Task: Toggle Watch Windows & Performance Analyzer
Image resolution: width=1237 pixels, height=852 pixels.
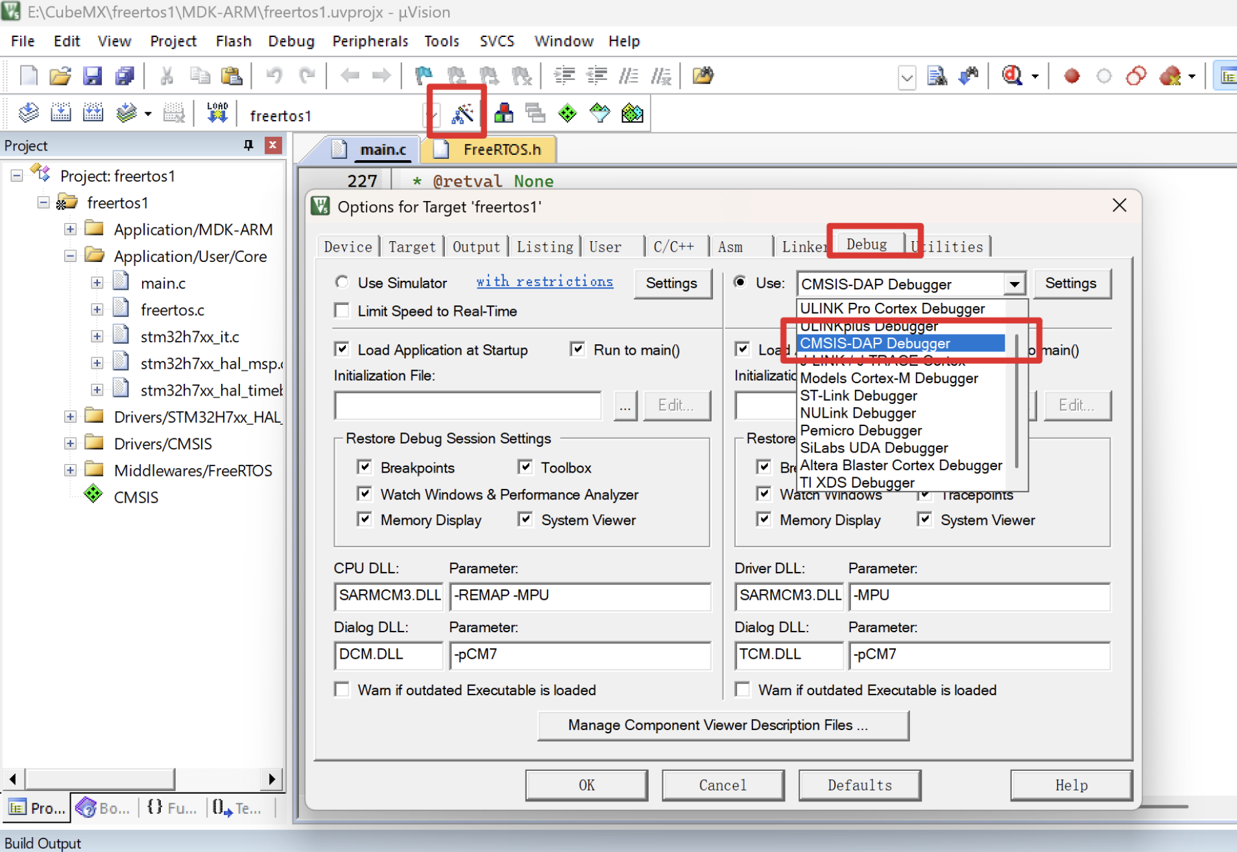Action: click(x=365, y=494)
